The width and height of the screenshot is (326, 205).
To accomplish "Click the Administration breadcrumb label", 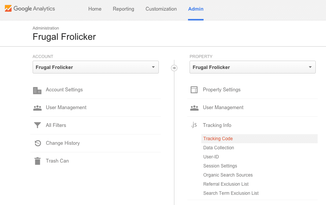I will [x=46, y=28].
